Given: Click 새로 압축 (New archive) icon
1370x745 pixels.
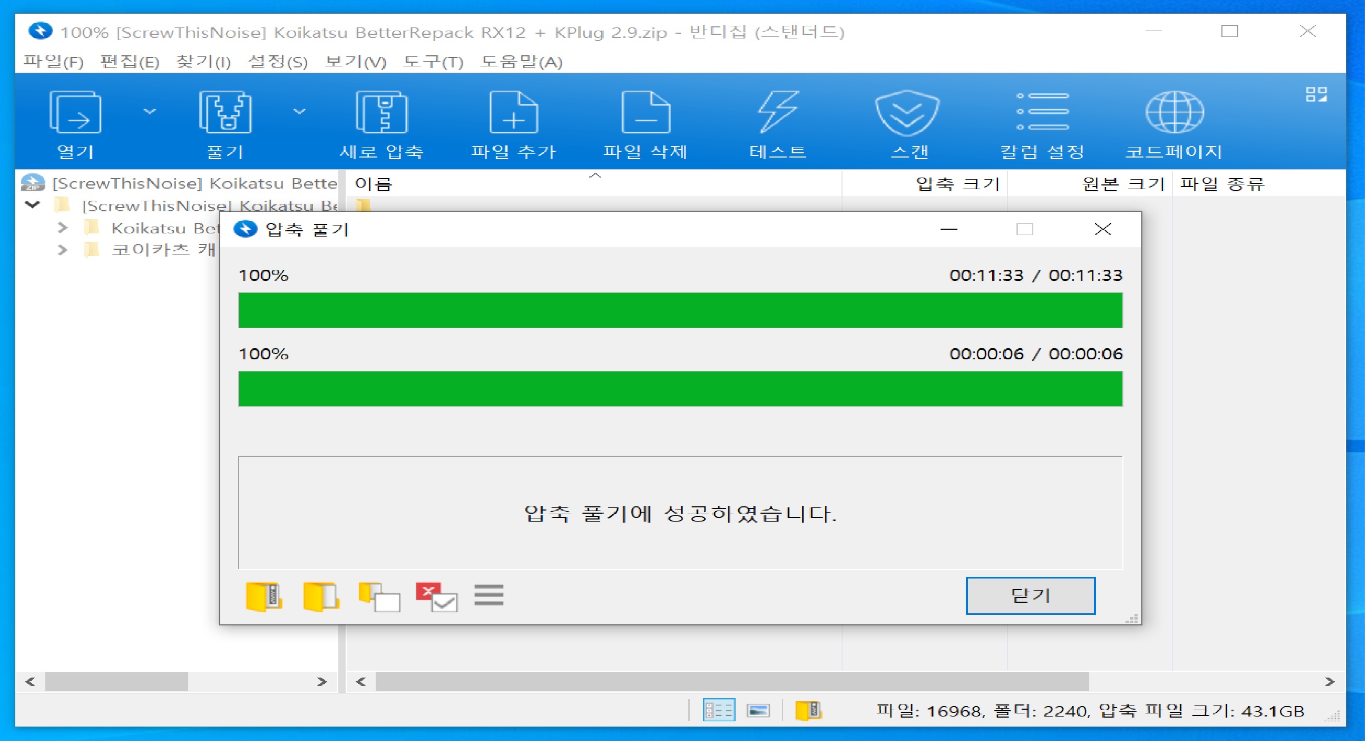Looking at the screenshot, I should click(382, 113).
